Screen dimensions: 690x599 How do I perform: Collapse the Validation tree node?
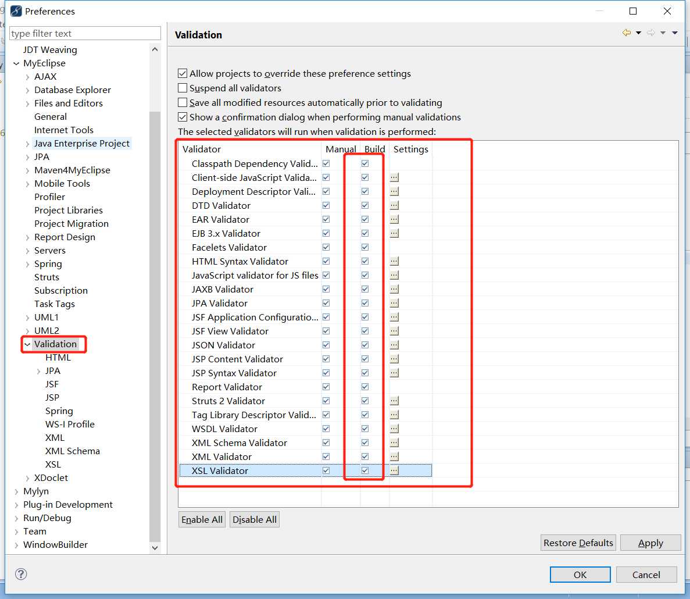[27, 345]
